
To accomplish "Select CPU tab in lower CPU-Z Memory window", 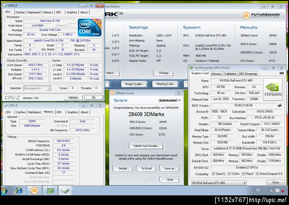I will [8, 112].
